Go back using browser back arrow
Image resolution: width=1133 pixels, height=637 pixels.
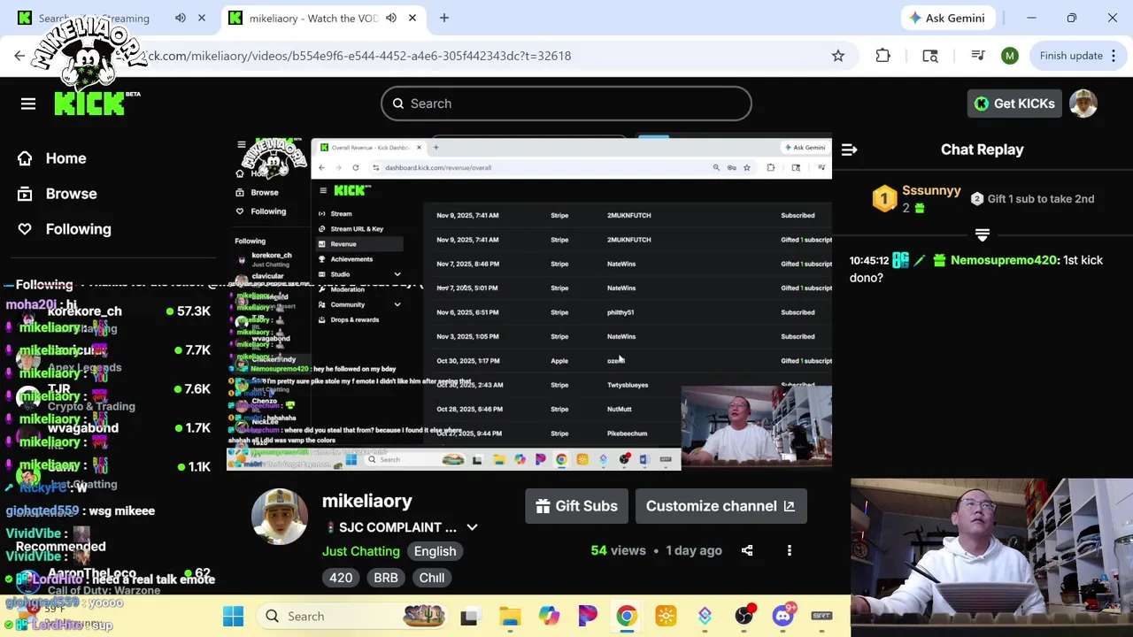[x=19, y=56]
